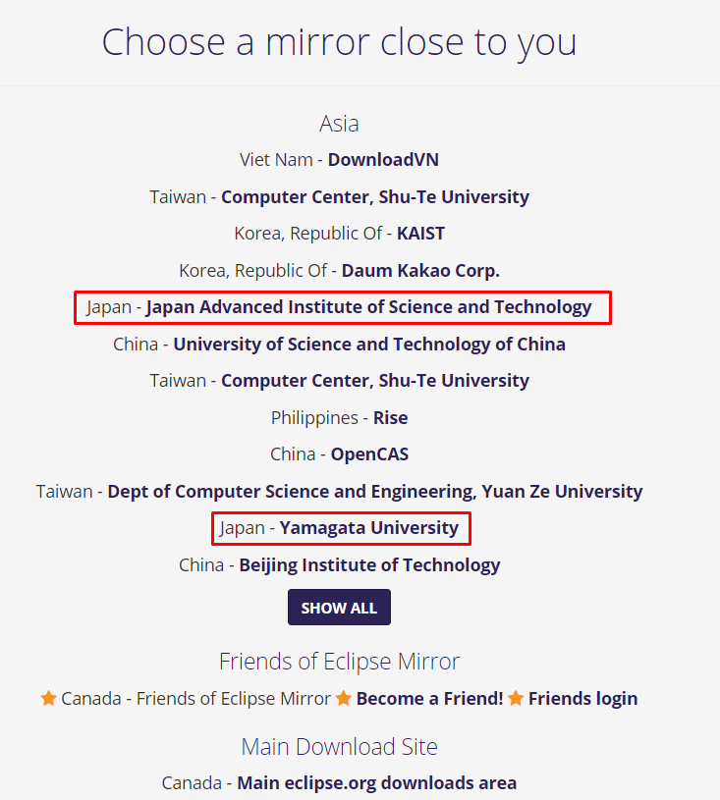Open Japan Advanced Institute of Science and Technology mirror
This screenshot has width=720, height=800.
pos(368,307)
